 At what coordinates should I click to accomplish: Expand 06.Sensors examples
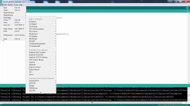coord(41,34)
